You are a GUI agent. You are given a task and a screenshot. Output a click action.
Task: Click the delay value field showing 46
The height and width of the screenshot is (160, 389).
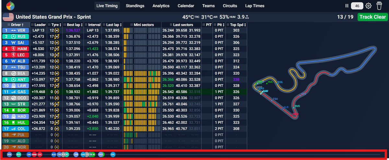(x=357, y=6)
